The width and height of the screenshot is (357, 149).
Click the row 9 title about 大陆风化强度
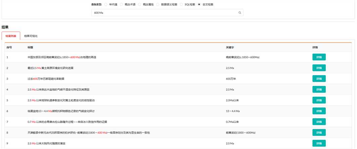pos(47,143)
